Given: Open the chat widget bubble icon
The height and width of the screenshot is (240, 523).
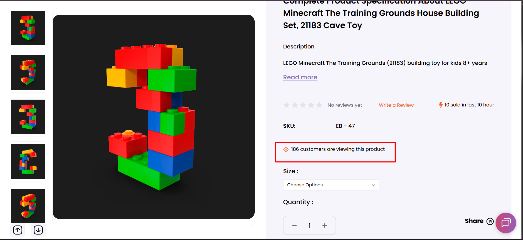Looking at the screenshot, I should (x=506, y=223).
